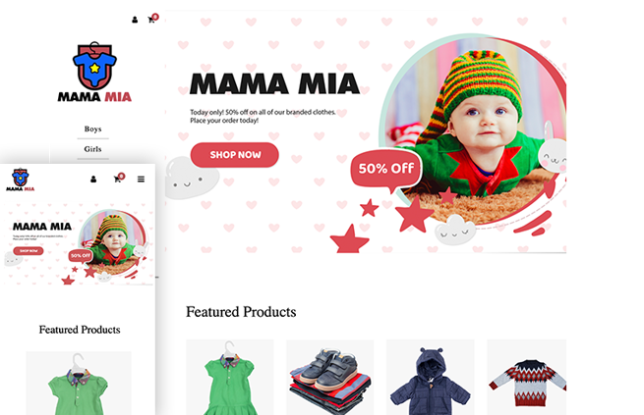
Task: Click the desktop Featured Products heading
Action: coord(241,312)
